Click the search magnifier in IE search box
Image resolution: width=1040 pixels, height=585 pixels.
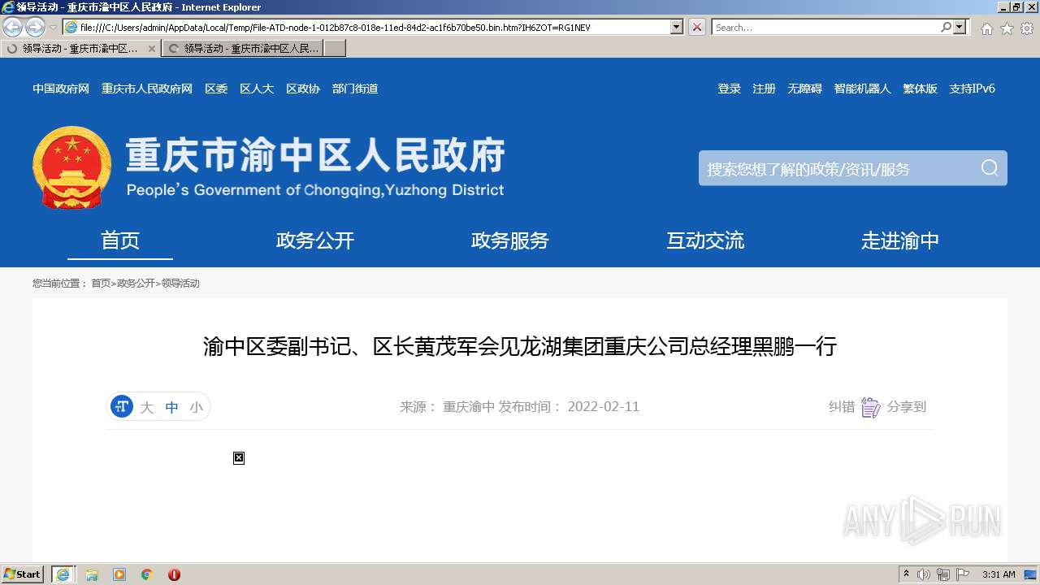(946, 27)
